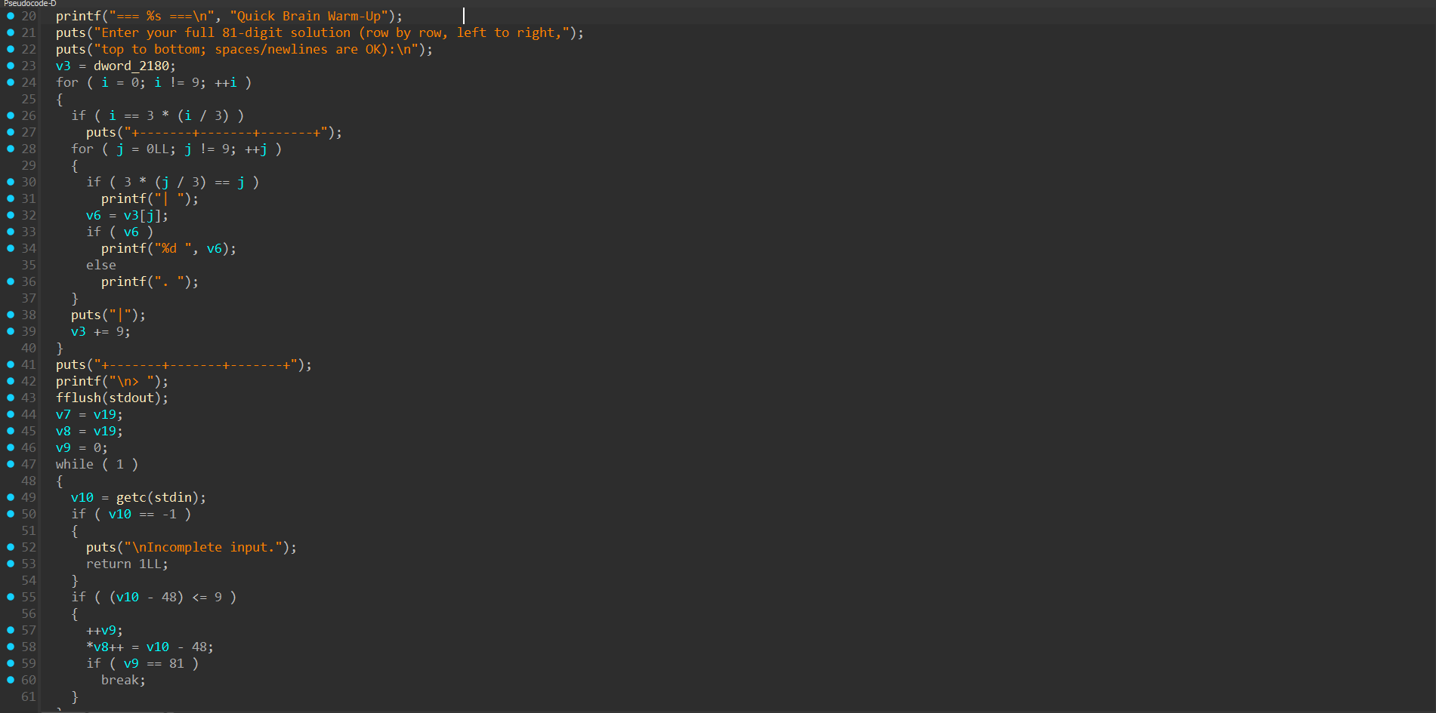1436x713 pixels.
Task: Click the blue dot beside line 53
Action: click(x=11, y=564)
